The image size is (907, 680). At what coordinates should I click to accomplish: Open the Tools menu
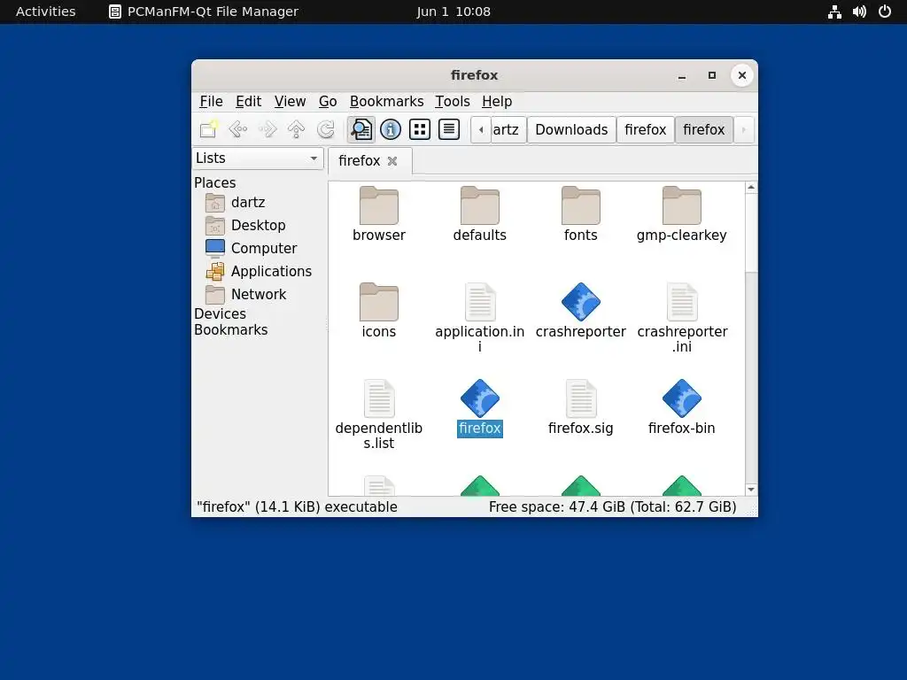click(x=453, y=101)
